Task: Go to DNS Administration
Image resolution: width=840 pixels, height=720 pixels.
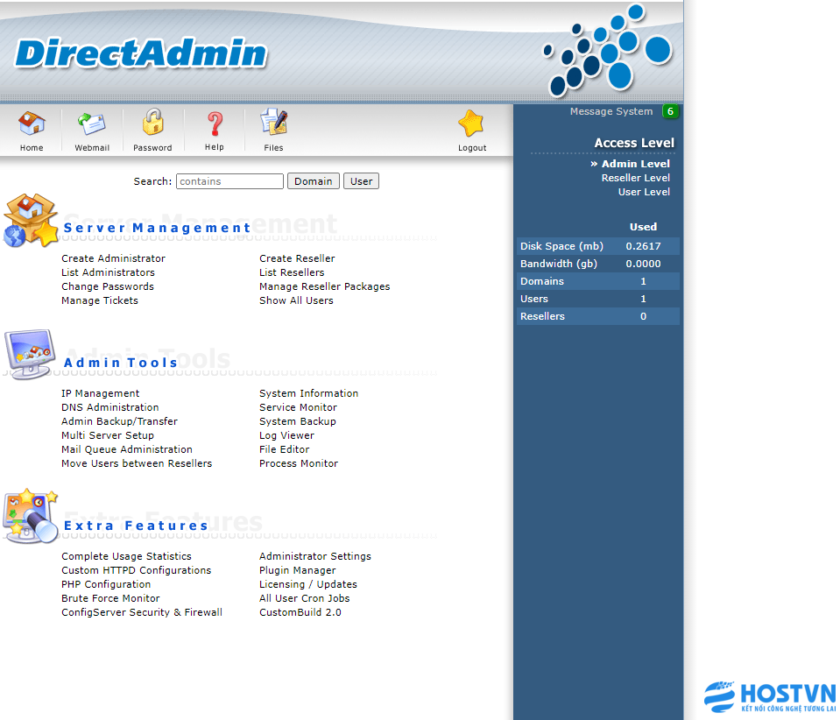Action: (x=110, y=407)
